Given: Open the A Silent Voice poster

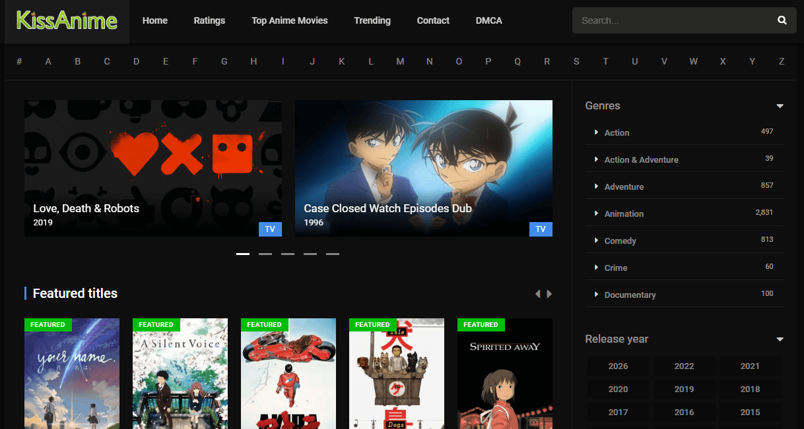Looking at the screenshot, I should tap(180, 374).
